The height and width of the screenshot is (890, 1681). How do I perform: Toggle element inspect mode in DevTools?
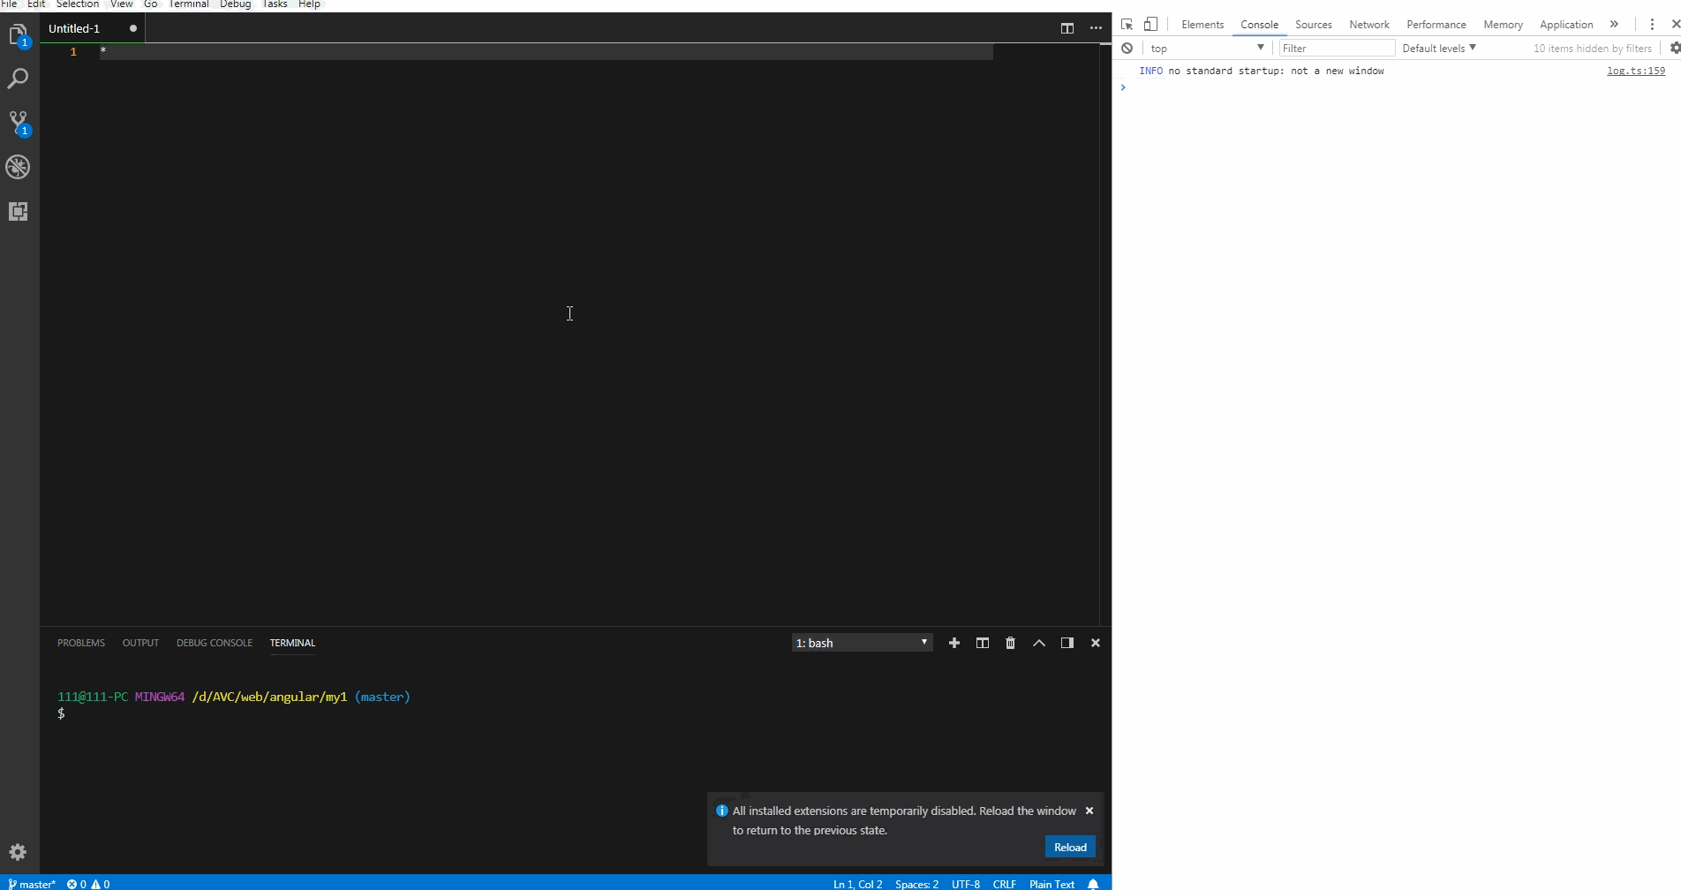(x=1126, y=24)
